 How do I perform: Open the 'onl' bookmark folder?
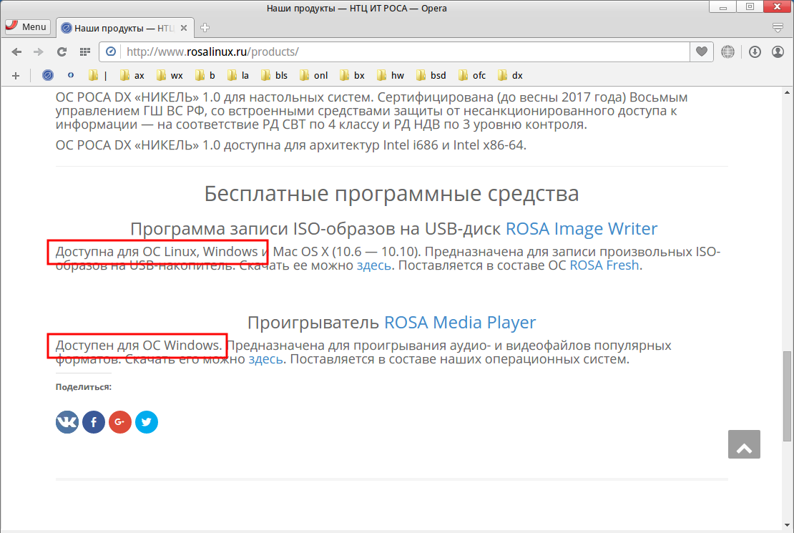pyautogui.click(x=313, y=76)
